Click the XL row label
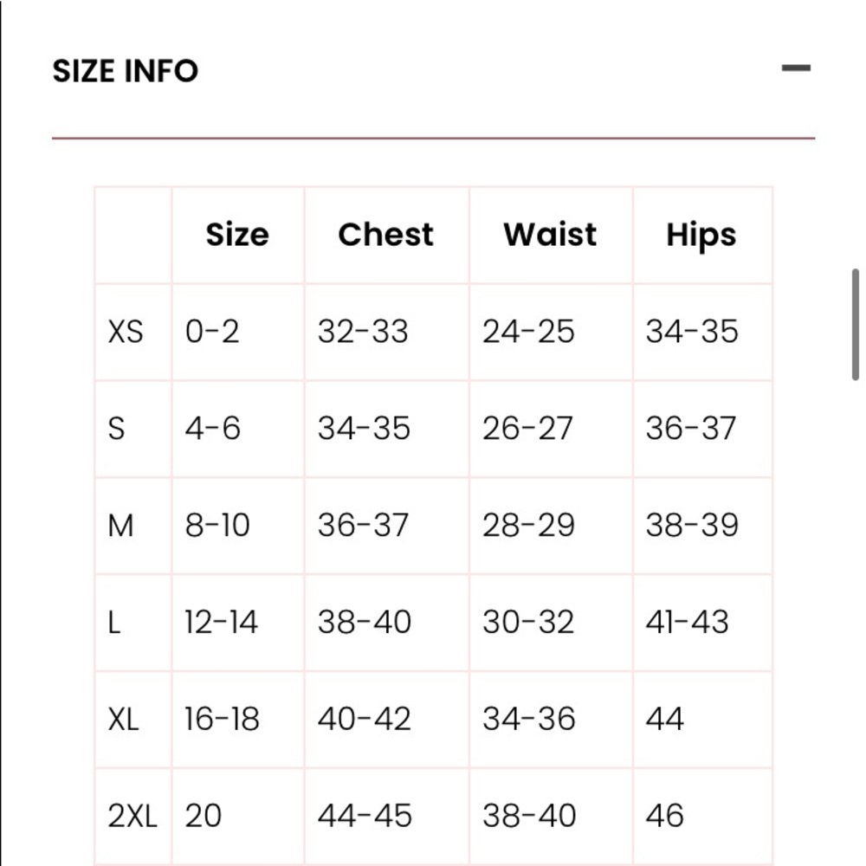The height and width of the screenshot is (866, 866). point(123,719)
